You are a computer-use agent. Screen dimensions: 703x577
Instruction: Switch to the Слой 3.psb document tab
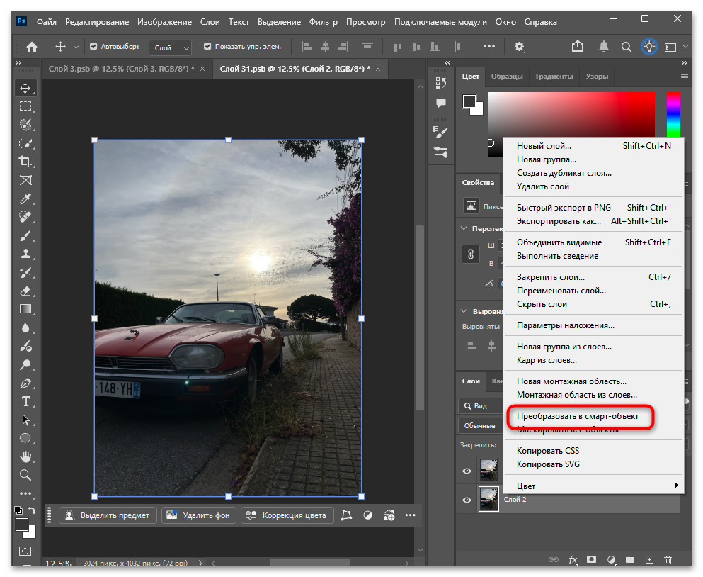pyautogui.click(x=122, y=69)
